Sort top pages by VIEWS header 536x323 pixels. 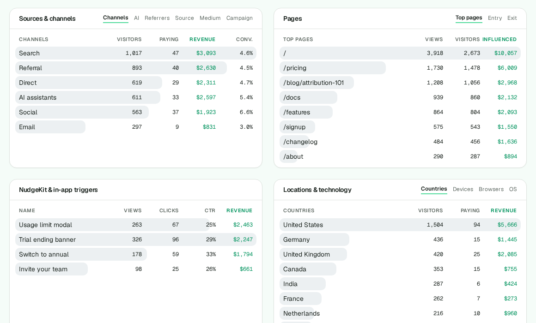tap(434, 39)
